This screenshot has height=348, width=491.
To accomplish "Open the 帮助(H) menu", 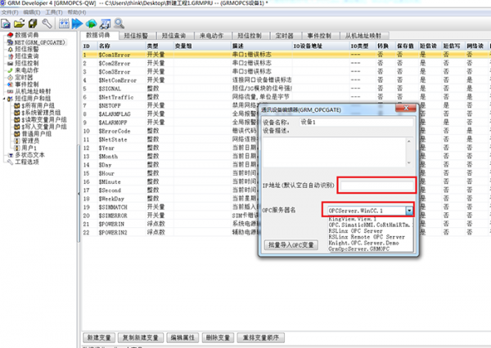I will click(x=77, y=12).
